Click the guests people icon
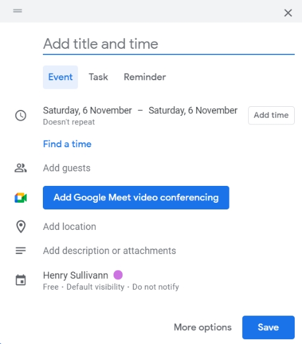Screen dimensions: 302x344 [21, 168]
